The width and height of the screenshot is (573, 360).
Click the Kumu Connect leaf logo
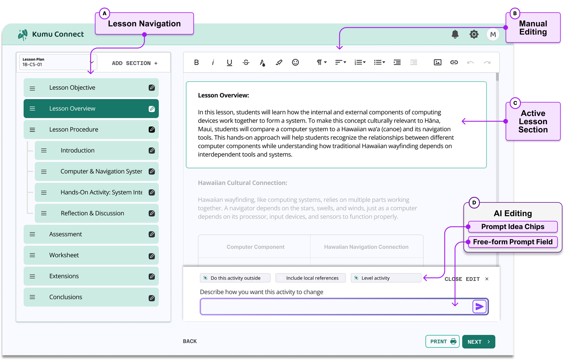[23, 35]
